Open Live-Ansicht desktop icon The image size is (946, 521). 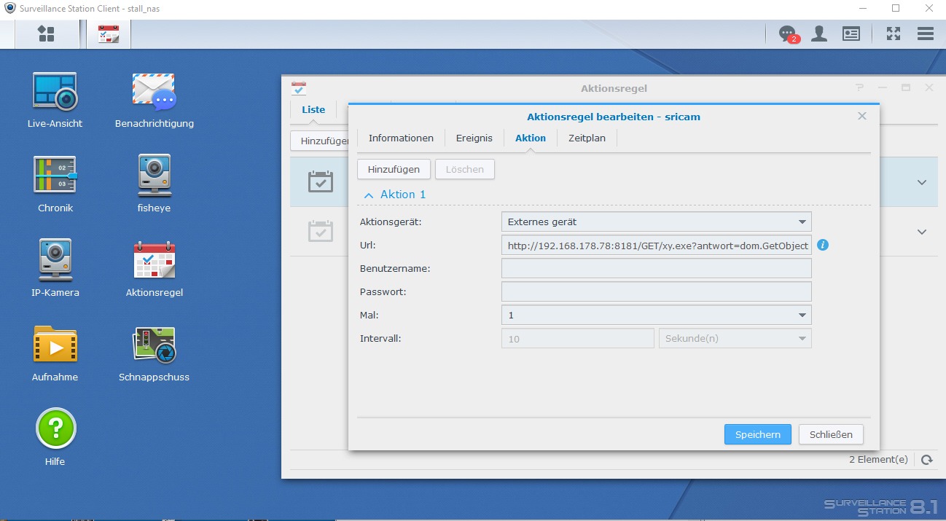coord(55,101)
